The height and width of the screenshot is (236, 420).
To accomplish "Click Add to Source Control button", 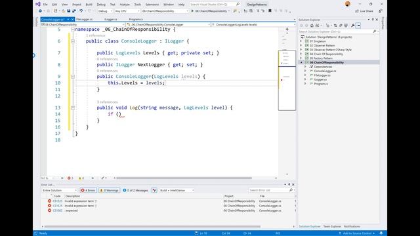I will click(357, 233).
